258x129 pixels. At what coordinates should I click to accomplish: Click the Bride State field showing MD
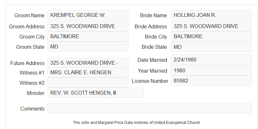(211, 47)
